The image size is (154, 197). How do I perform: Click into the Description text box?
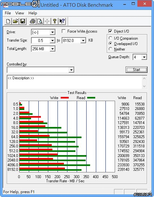(75, 82)
